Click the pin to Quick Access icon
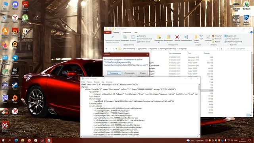The image size is (254, 143). (112, 37)
